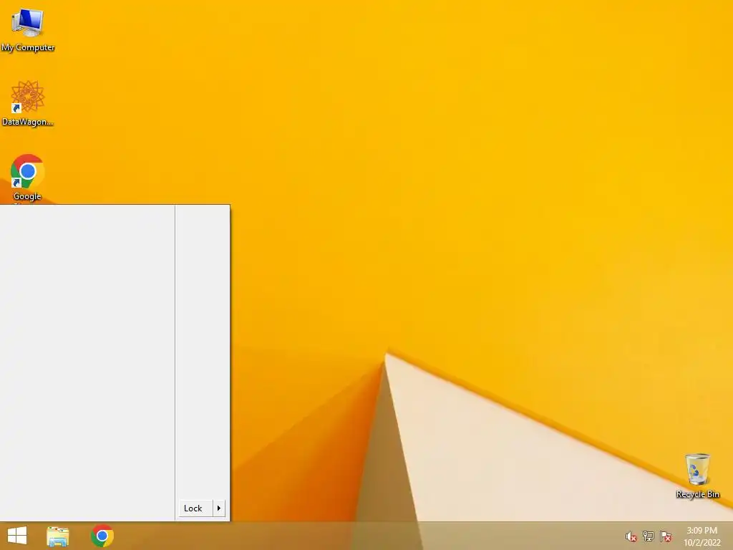Open File Explorer from the taskbar

[58, 536]
